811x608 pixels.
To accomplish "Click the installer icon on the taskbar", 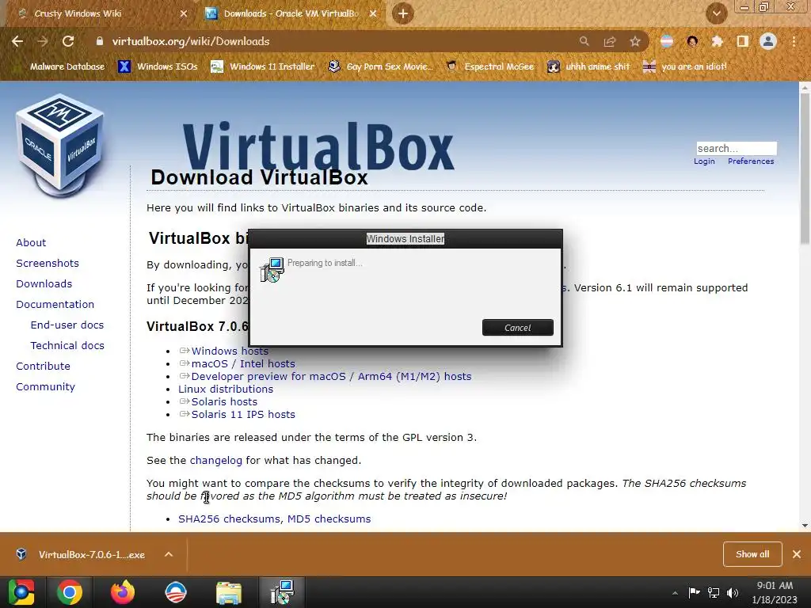I will click(x=282, y=592).
